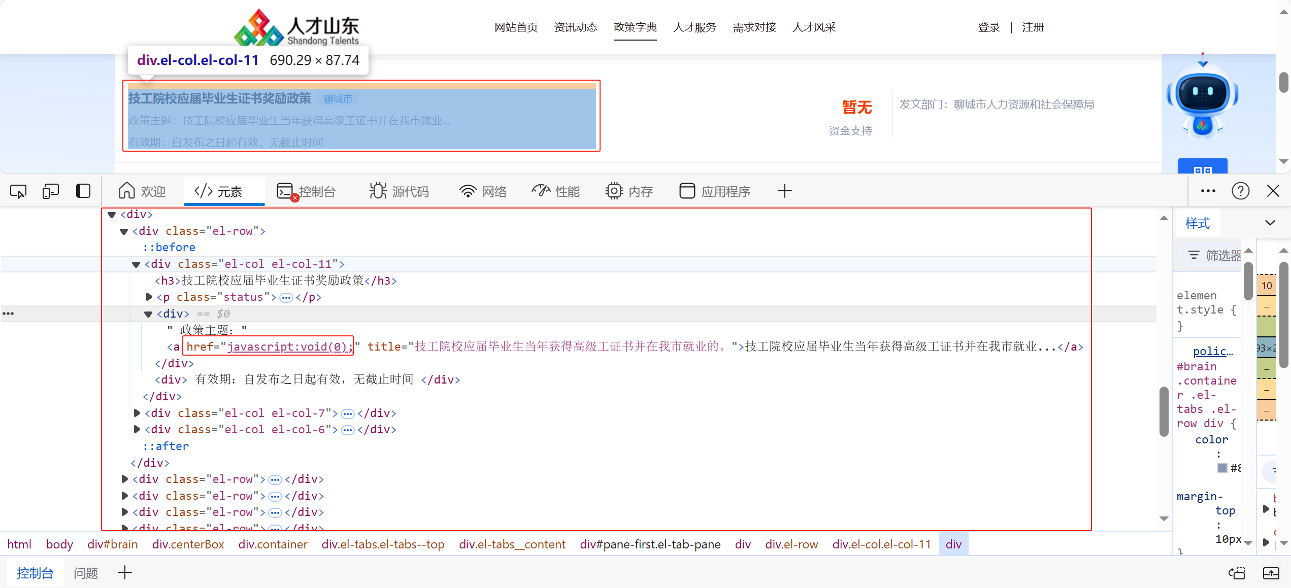1291x588 pixels.
Task: Collapse the 样式 styles panel
Action: (x=1270, y=223)
